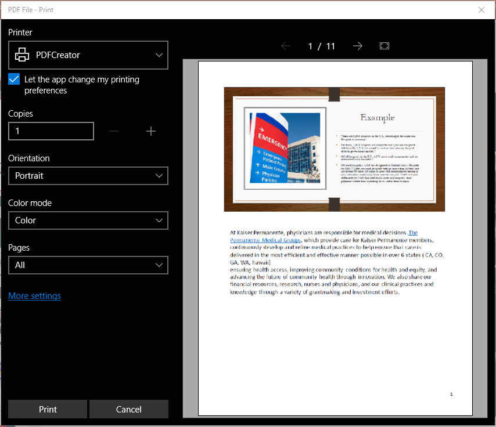Click the Print button
The width and height of the screenshot is (496, 427).
click(48, 409)
